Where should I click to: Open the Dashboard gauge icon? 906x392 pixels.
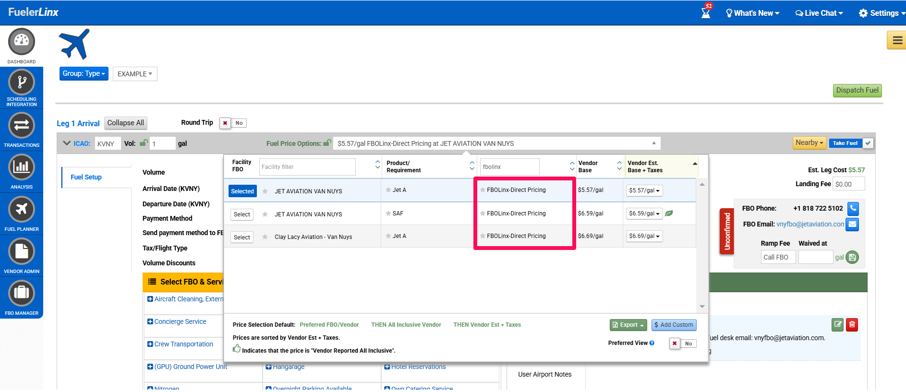[x=22, y=42]
